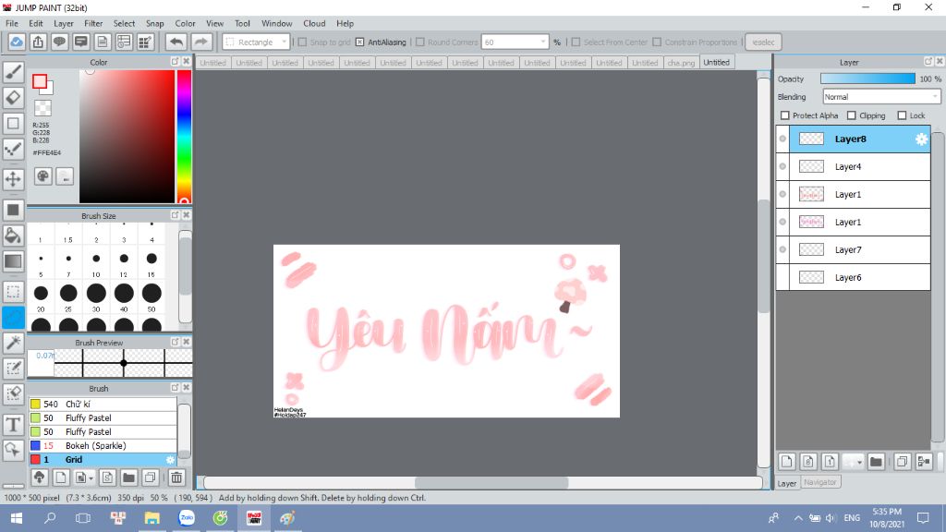
Task: Open Rectangle selection shape dropdown
Action: [257, 42]
